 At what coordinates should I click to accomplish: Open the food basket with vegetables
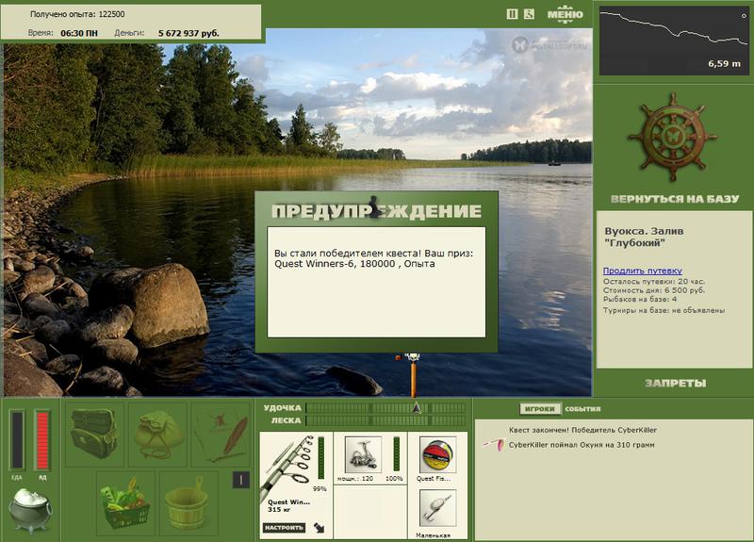125,503
